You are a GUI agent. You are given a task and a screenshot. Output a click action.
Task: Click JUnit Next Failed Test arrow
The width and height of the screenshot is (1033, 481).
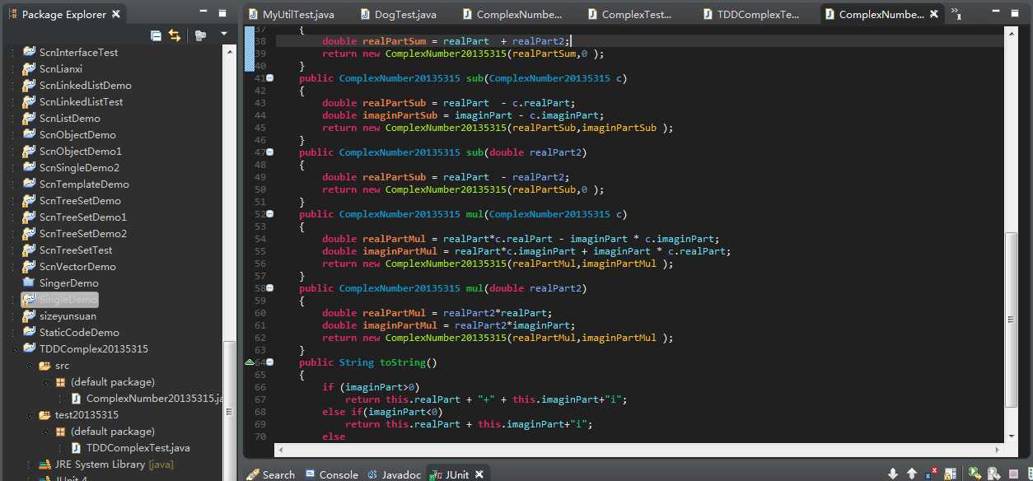(893, 474)
